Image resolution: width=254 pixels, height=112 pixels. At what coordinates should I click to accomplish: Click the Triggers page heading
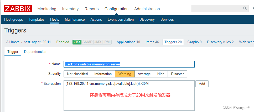(15, 30)
